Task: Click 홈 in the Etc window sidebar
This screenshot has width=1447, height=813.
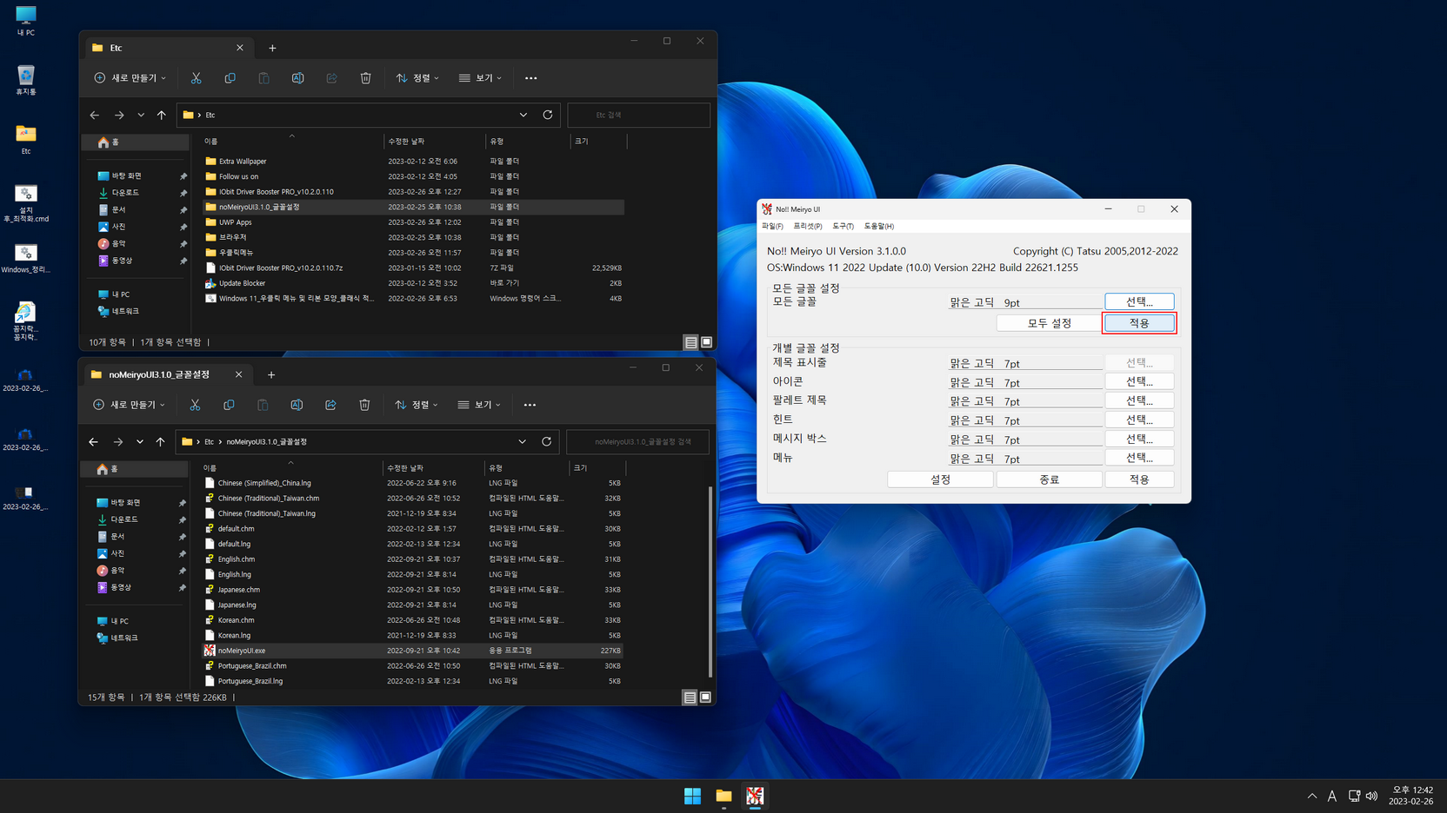Action: [x=136, y=142]
